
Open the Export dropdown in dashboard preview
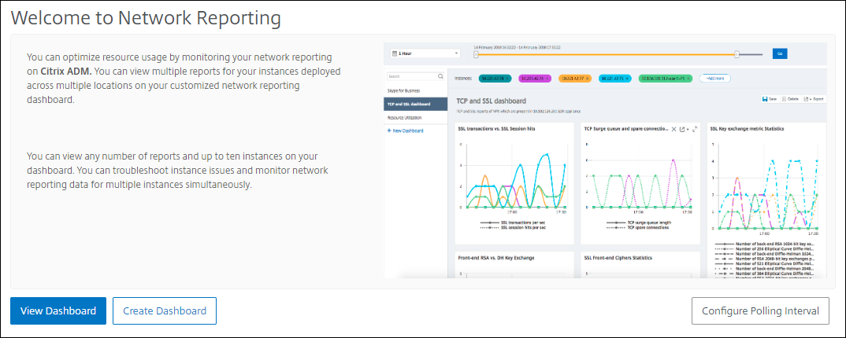coord(813,100)
